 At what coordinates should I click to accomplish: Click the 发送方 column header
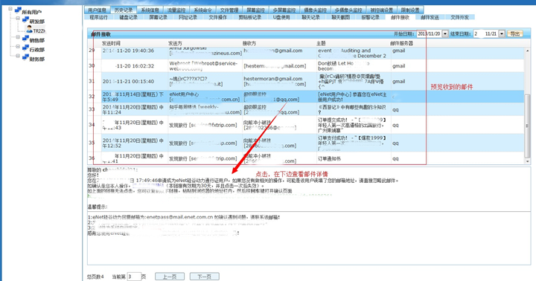pos(175,43)
